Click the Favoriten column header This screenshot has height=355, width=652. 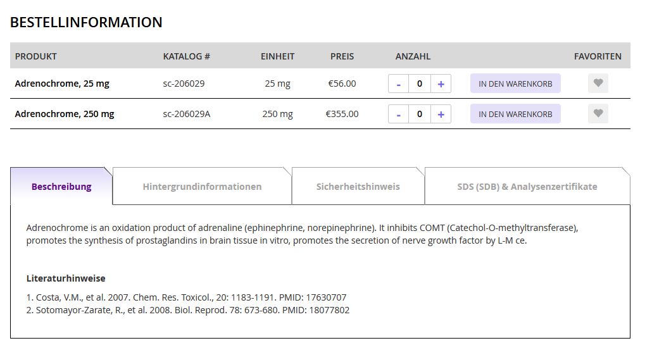coord(598,56)
